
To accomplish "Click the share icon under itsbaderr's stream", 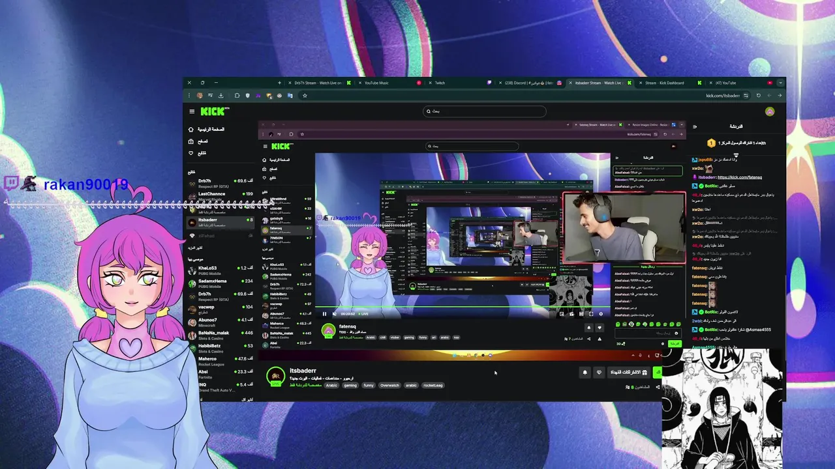I will tap(657, 387).
